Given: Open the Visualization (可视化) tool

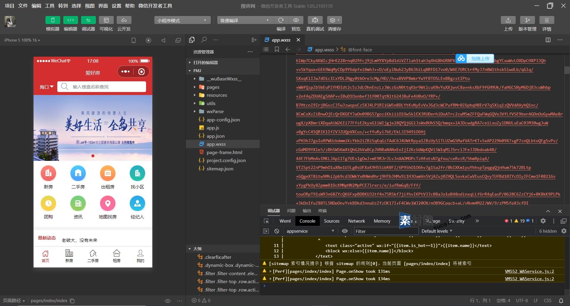Looking at the screenshot, I should (x=106, y=20).
